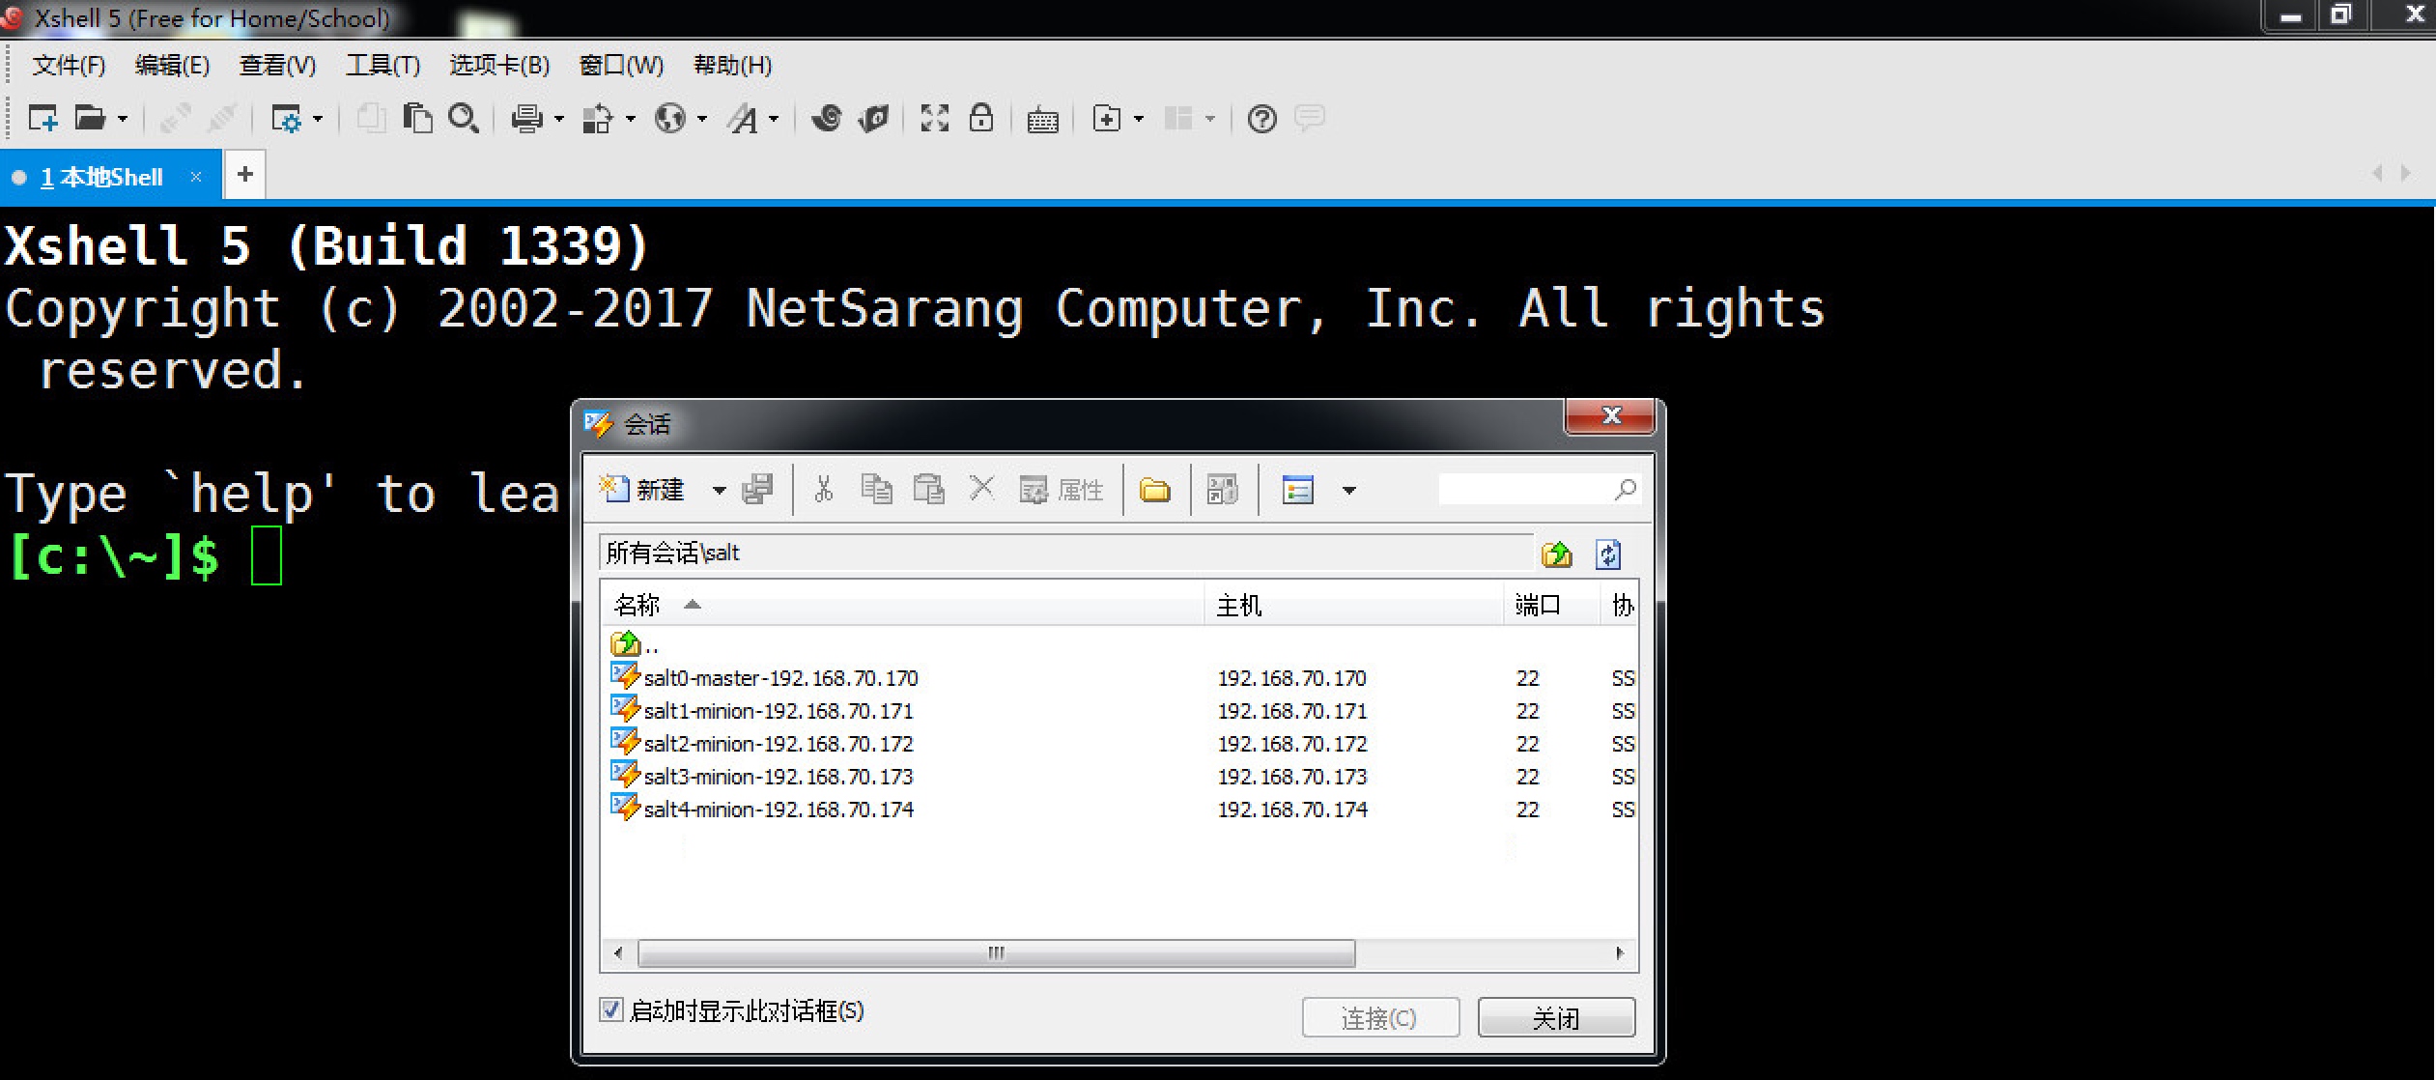The width and height of the screenshot is (2436, 1080).
Task: Create a new session from main toolbar
Action: 42,119
